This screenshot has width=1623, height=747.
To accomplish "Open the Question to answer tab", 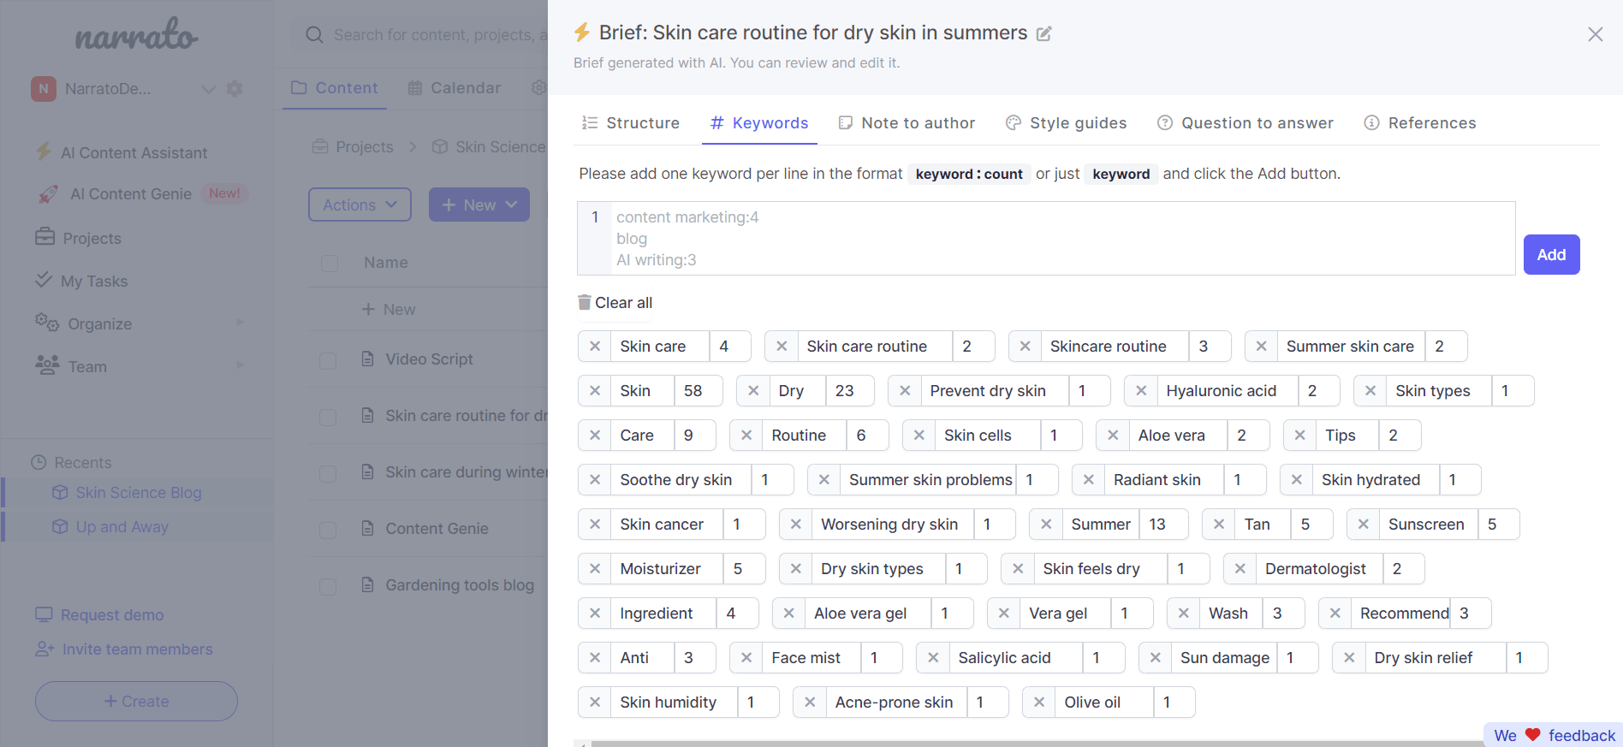I will pos(1245,123).
